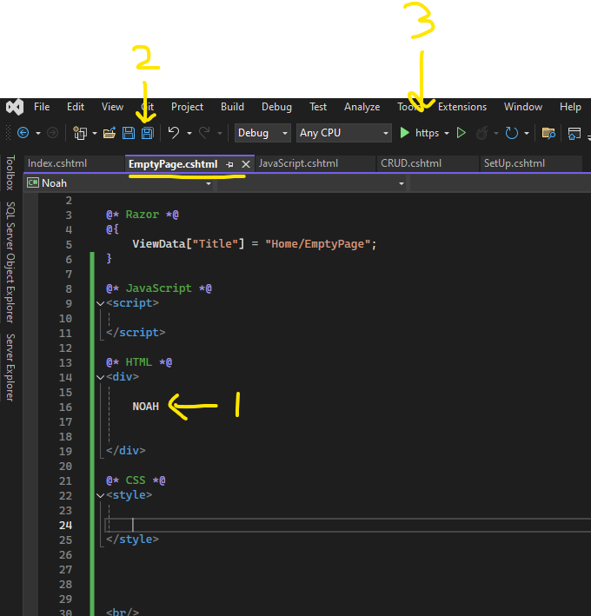Image resolution: width=591 pixels, height=616 pixels.
Task: Collapse the div block
Action: [100, 378]
